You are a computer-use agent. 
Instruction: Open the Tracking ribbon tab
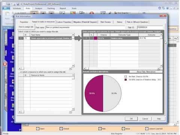pos(51,8)
